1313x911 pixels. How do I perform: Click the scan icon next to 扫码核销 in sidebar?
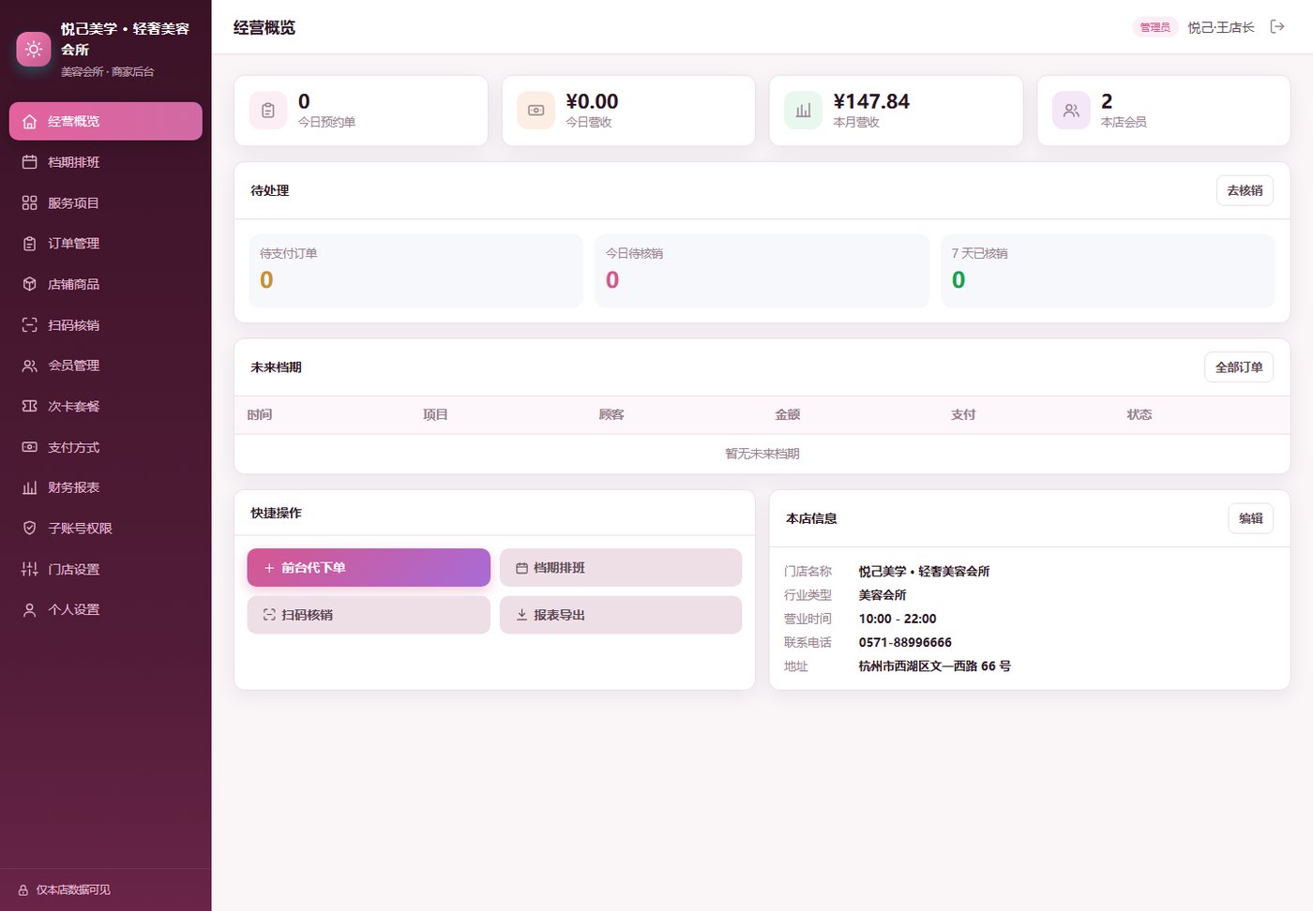[x=30, y=325]
